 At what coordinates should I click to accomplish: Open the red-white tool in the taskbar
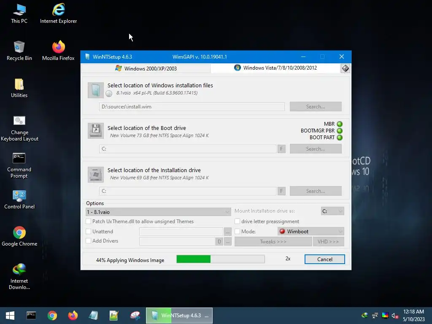pyautogui.click(x=135, y=316)
